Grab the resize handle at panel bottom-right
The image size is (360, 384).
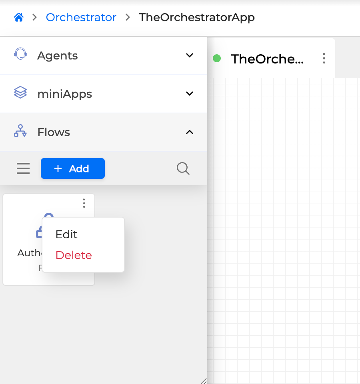point(204,380)
